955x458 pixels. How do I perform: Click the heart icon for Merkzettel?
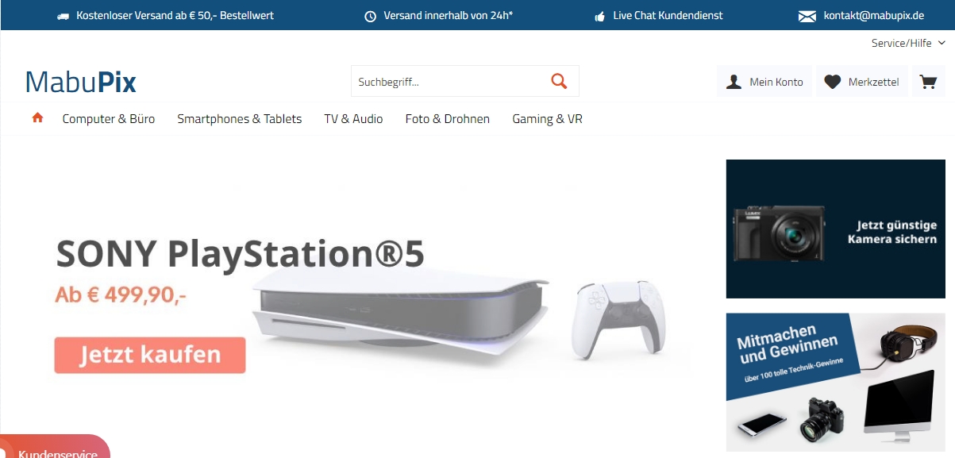[832, 82]
